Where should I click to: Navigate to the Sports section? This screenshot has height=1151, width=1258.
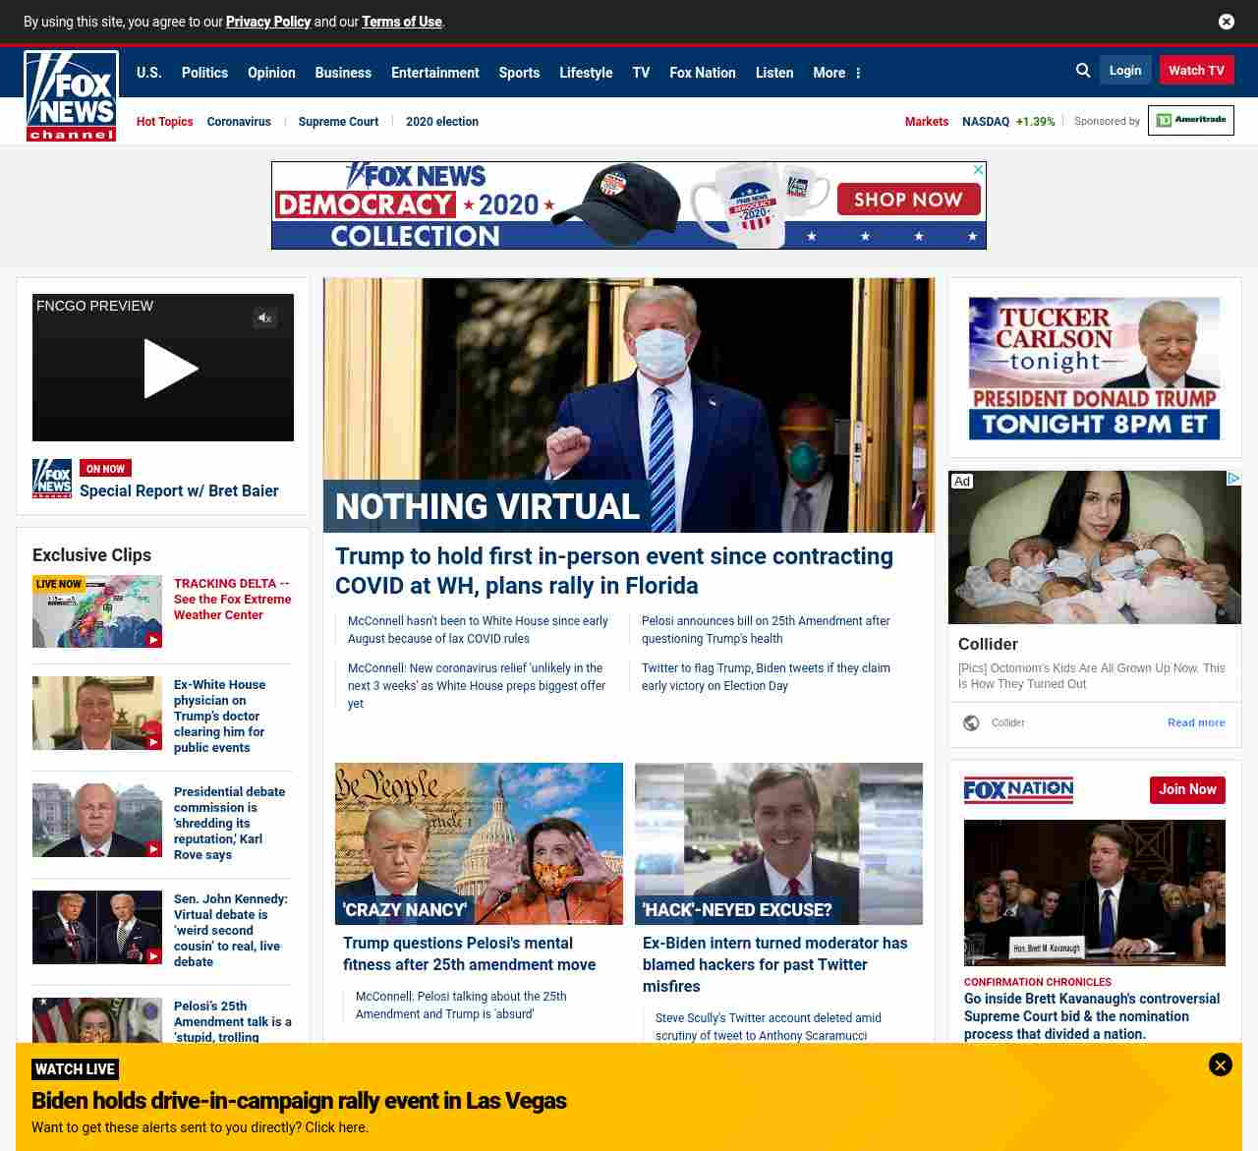[x=519, y=73]
